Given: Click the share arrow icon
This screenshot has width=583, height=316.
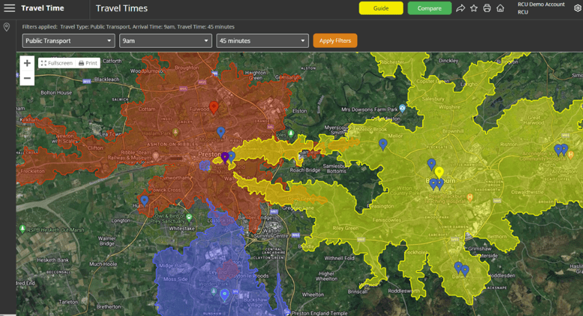Looking at the screenshot, I should 460,8.
